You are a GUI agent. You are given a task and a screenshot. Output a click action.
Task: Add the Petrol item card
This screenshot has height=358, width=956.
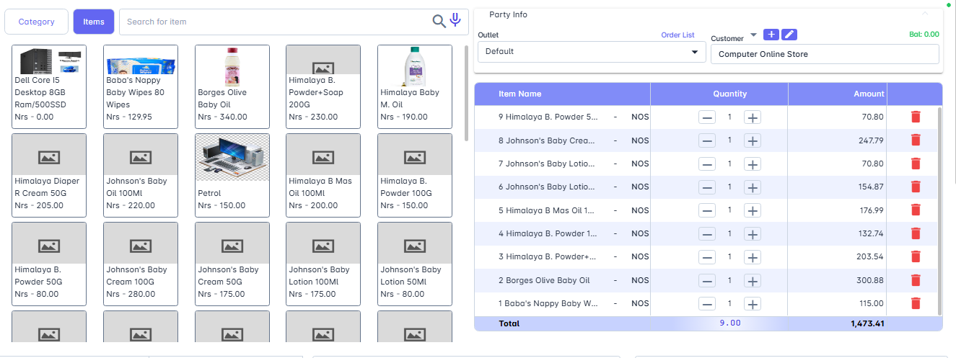232,175
